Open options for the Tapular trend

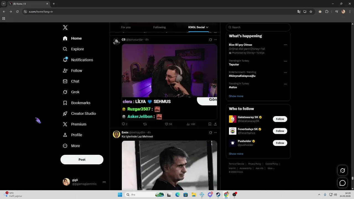[285, 61]
